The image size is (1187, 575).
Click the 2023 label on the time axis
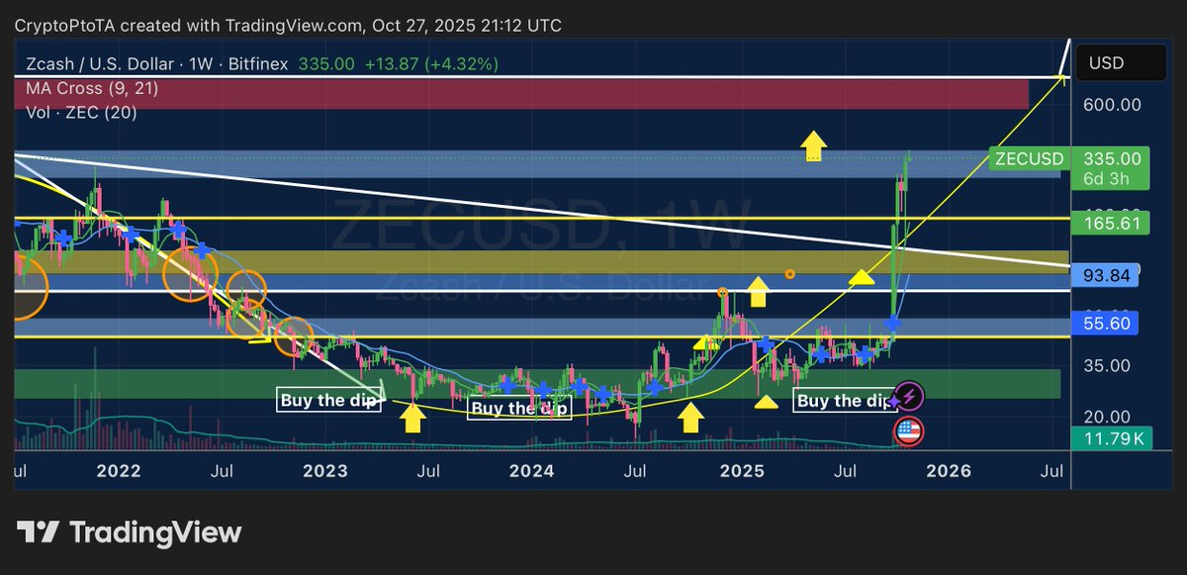pyautogui.click(x=325, y=471)
